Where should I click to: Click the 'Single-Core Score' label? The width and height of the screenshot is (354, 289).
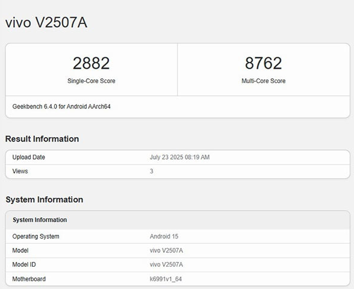pos(92,81)
